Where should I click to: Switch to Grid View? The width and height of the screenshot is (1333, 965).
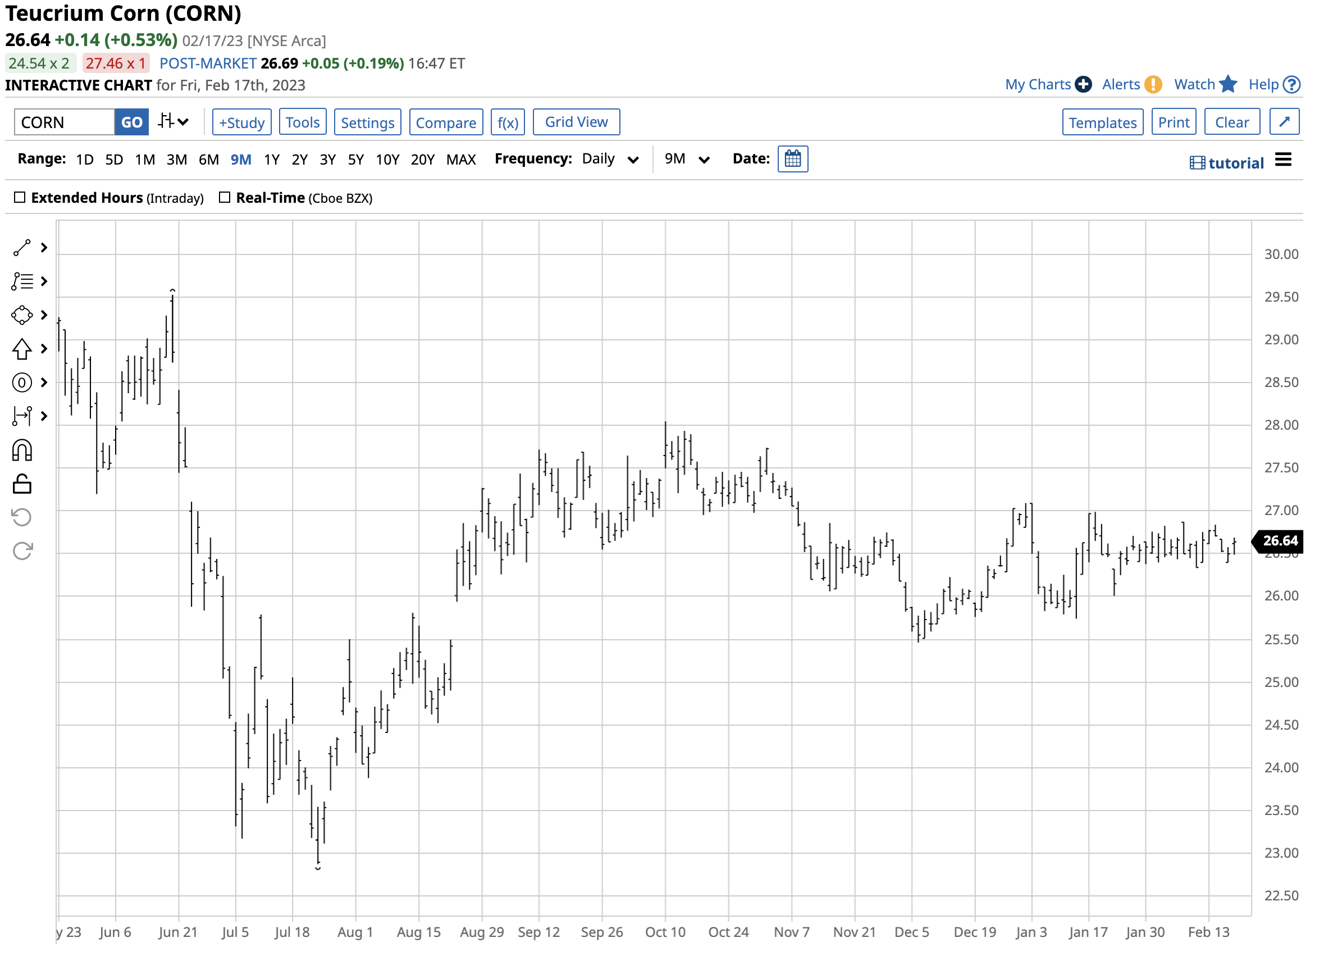tap(577, 122)
